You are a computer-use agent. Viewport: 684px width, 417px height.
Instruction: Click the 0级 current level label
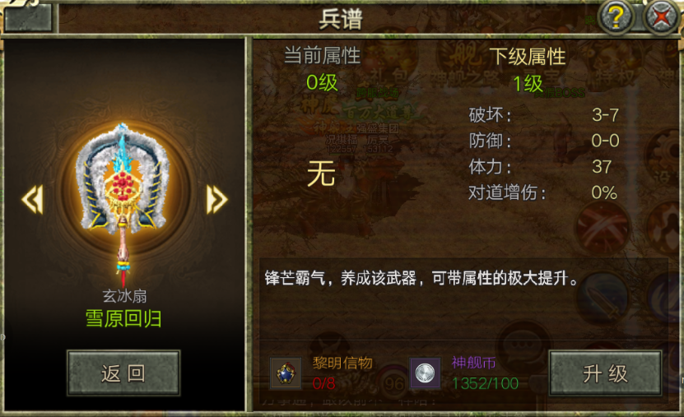pos(322,82)
